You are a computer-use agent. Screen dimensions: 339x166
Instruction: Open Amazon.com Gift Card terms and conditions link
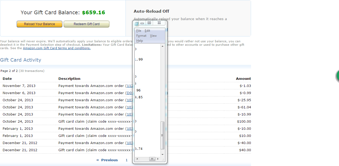tap(57, 48)
